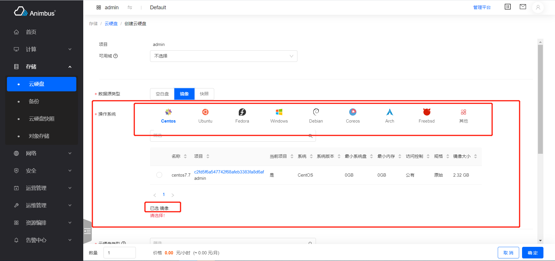
Task: Select the Ubuntu operating system icon
Action: [205, 115]
